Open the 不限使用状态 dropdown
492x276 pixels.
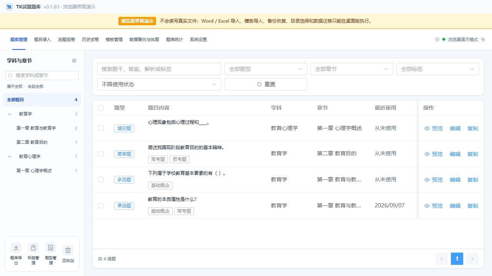160,84
